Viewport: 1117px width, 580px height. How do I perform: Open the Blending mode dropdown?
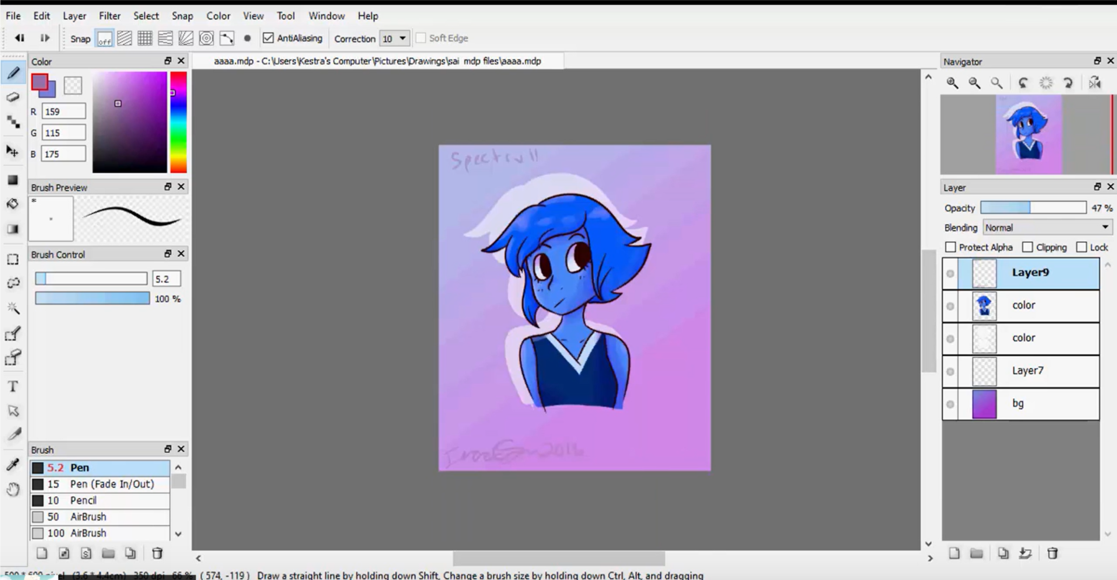click(1047, 228)
